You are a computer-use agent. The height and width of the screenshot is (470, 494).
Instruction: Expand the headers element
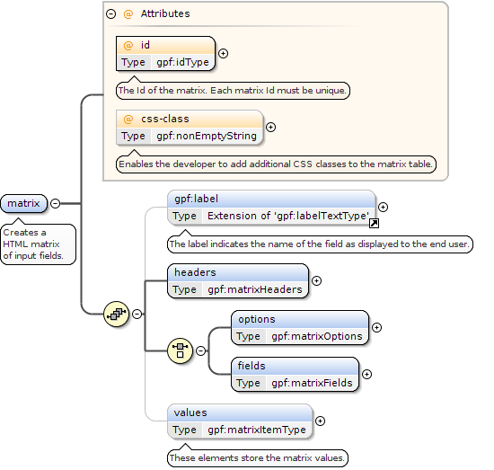click(x=316, y=280)
